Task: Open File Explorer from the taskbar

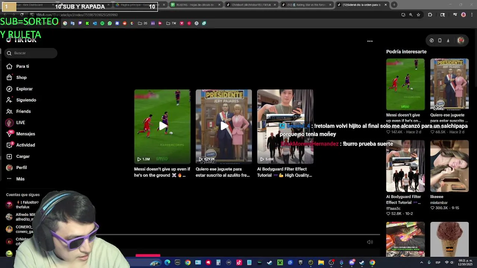Action: [x=321, y=262]
